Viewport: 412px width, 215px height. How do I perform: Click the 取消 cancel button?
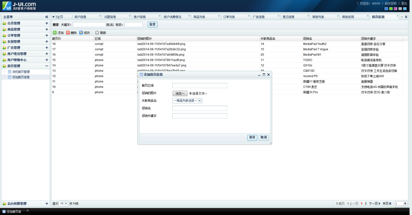tap(264, 137)
